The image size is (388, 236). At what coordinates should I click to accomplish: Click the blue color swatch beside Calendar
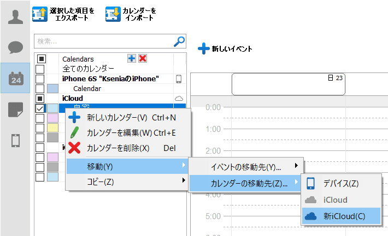point(52,88)
